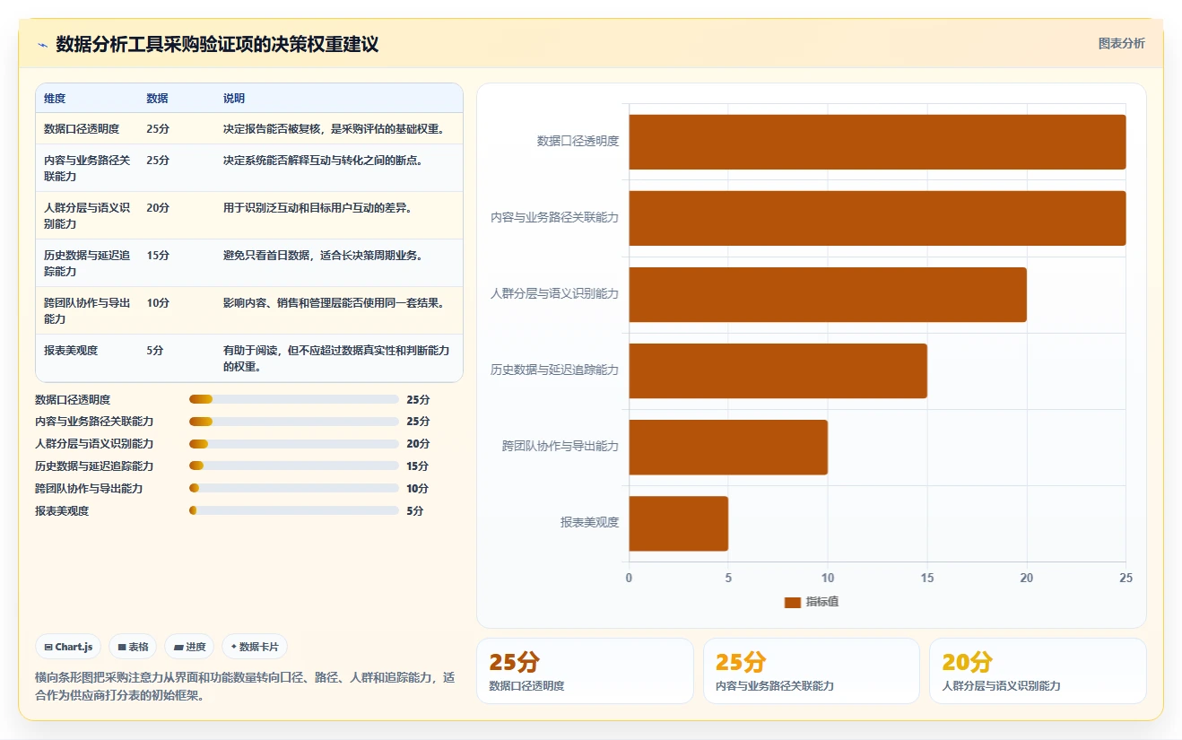Click the 15分 value beside the progress bar
Image resolution: width=1182 pixels, height=740 pixels.
point(418,466)
